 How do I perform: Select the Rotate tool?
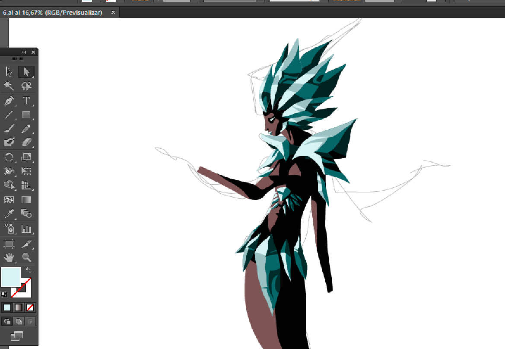point(9,157)
